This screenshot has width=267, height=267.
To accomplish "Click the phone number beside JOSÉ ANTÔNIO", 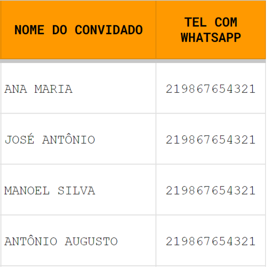I will click(211, 140).
